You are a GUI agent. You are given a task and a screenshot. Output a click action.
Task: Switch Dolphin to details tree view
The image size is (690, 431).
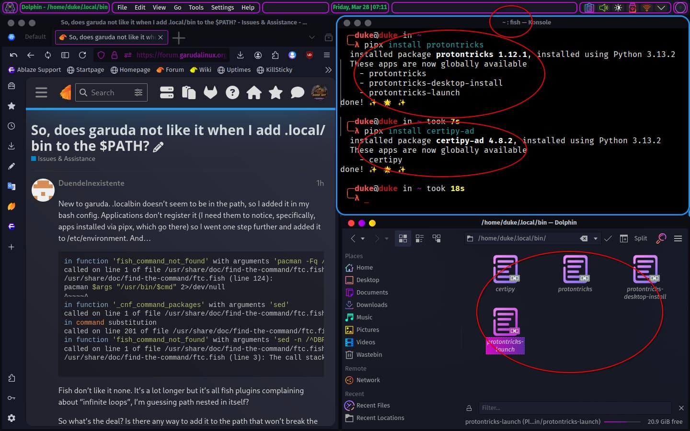[437, 238]
